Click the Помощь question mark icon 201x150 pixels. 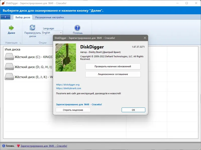(x=77, y=28)
